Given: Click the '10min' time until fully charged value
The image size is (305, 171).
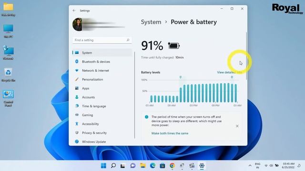Looking at the screenshot, I should (179, 57).
